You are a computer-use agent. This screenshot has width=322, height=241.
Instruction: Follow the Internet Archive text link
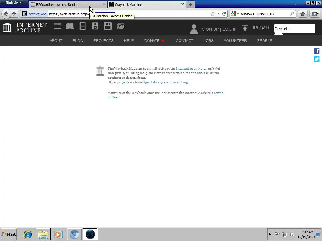[x=189, y=68]
